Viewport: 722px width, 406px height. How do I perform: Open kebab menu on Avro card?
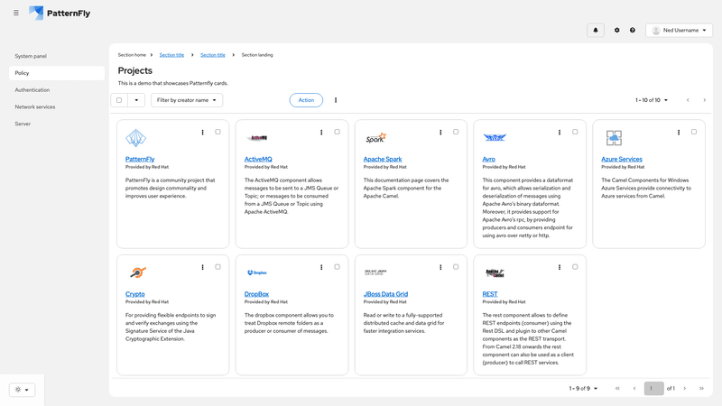coord(560,132)
